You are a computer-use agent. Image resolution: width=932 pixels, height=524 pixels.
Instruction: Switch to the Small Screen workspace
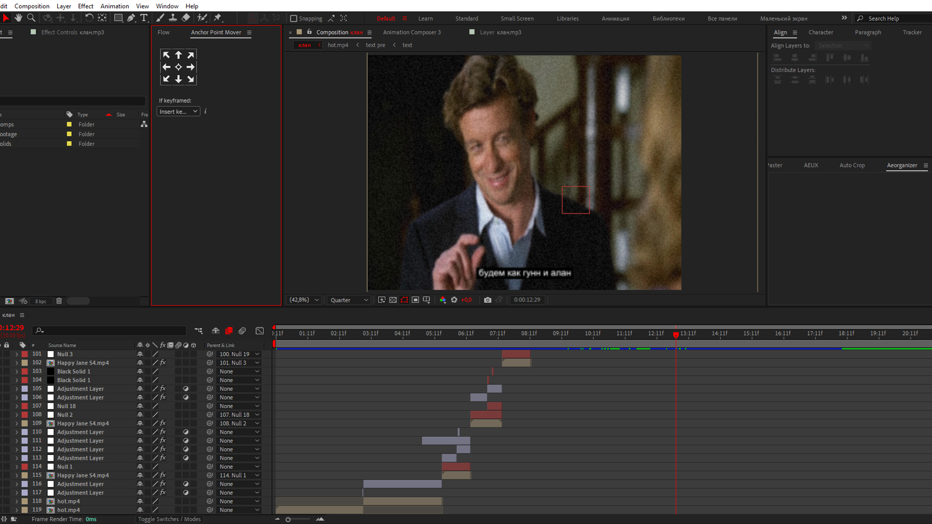click(517, 18)
